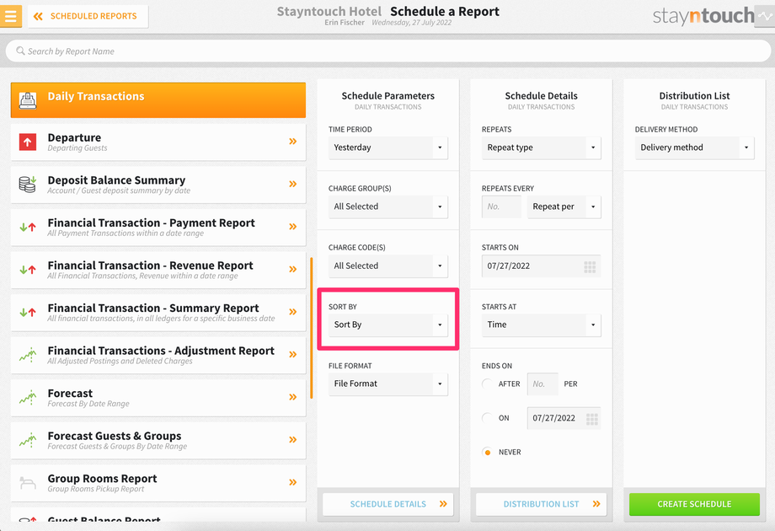Go back to Scheduled Reports
Viewport: 775px width, 531px height.
click(88, 16)
